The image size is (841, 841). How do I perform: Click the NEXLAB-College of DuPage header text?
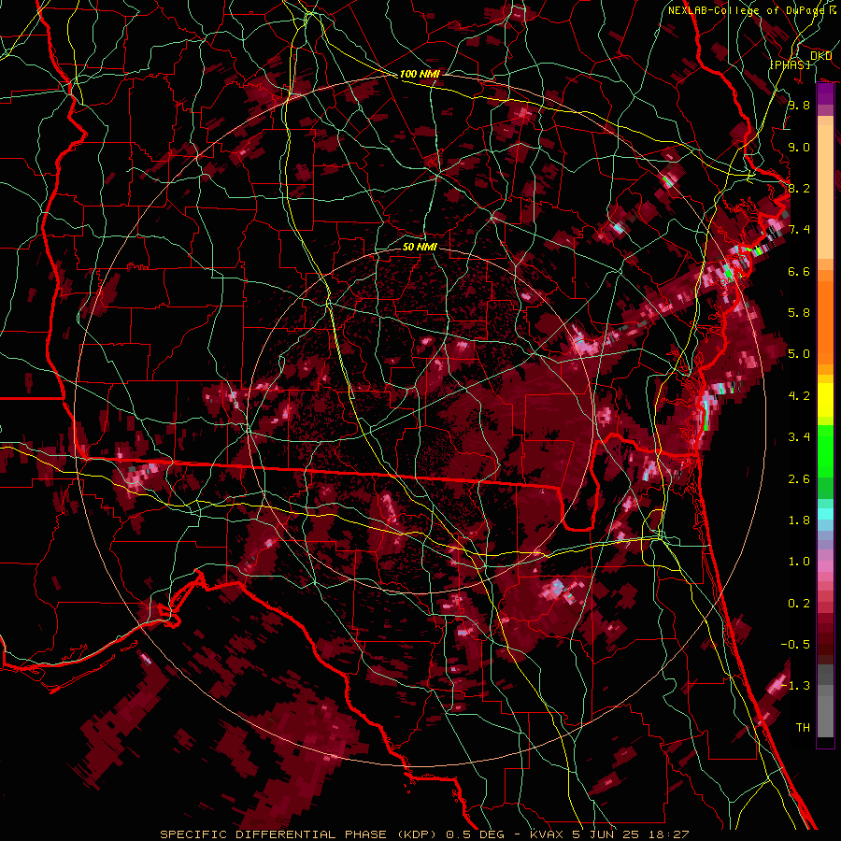pos(746,10)
